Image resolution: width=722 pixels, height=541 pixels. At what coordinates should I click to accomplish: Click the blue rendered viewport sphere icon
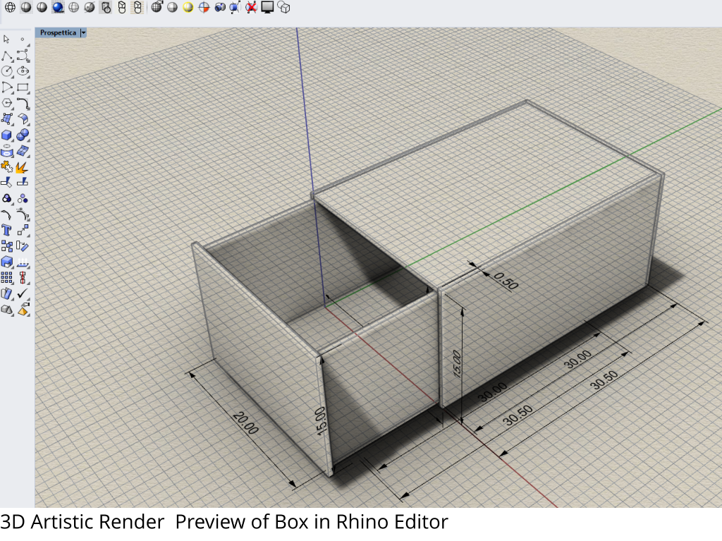tap(58, 7)
